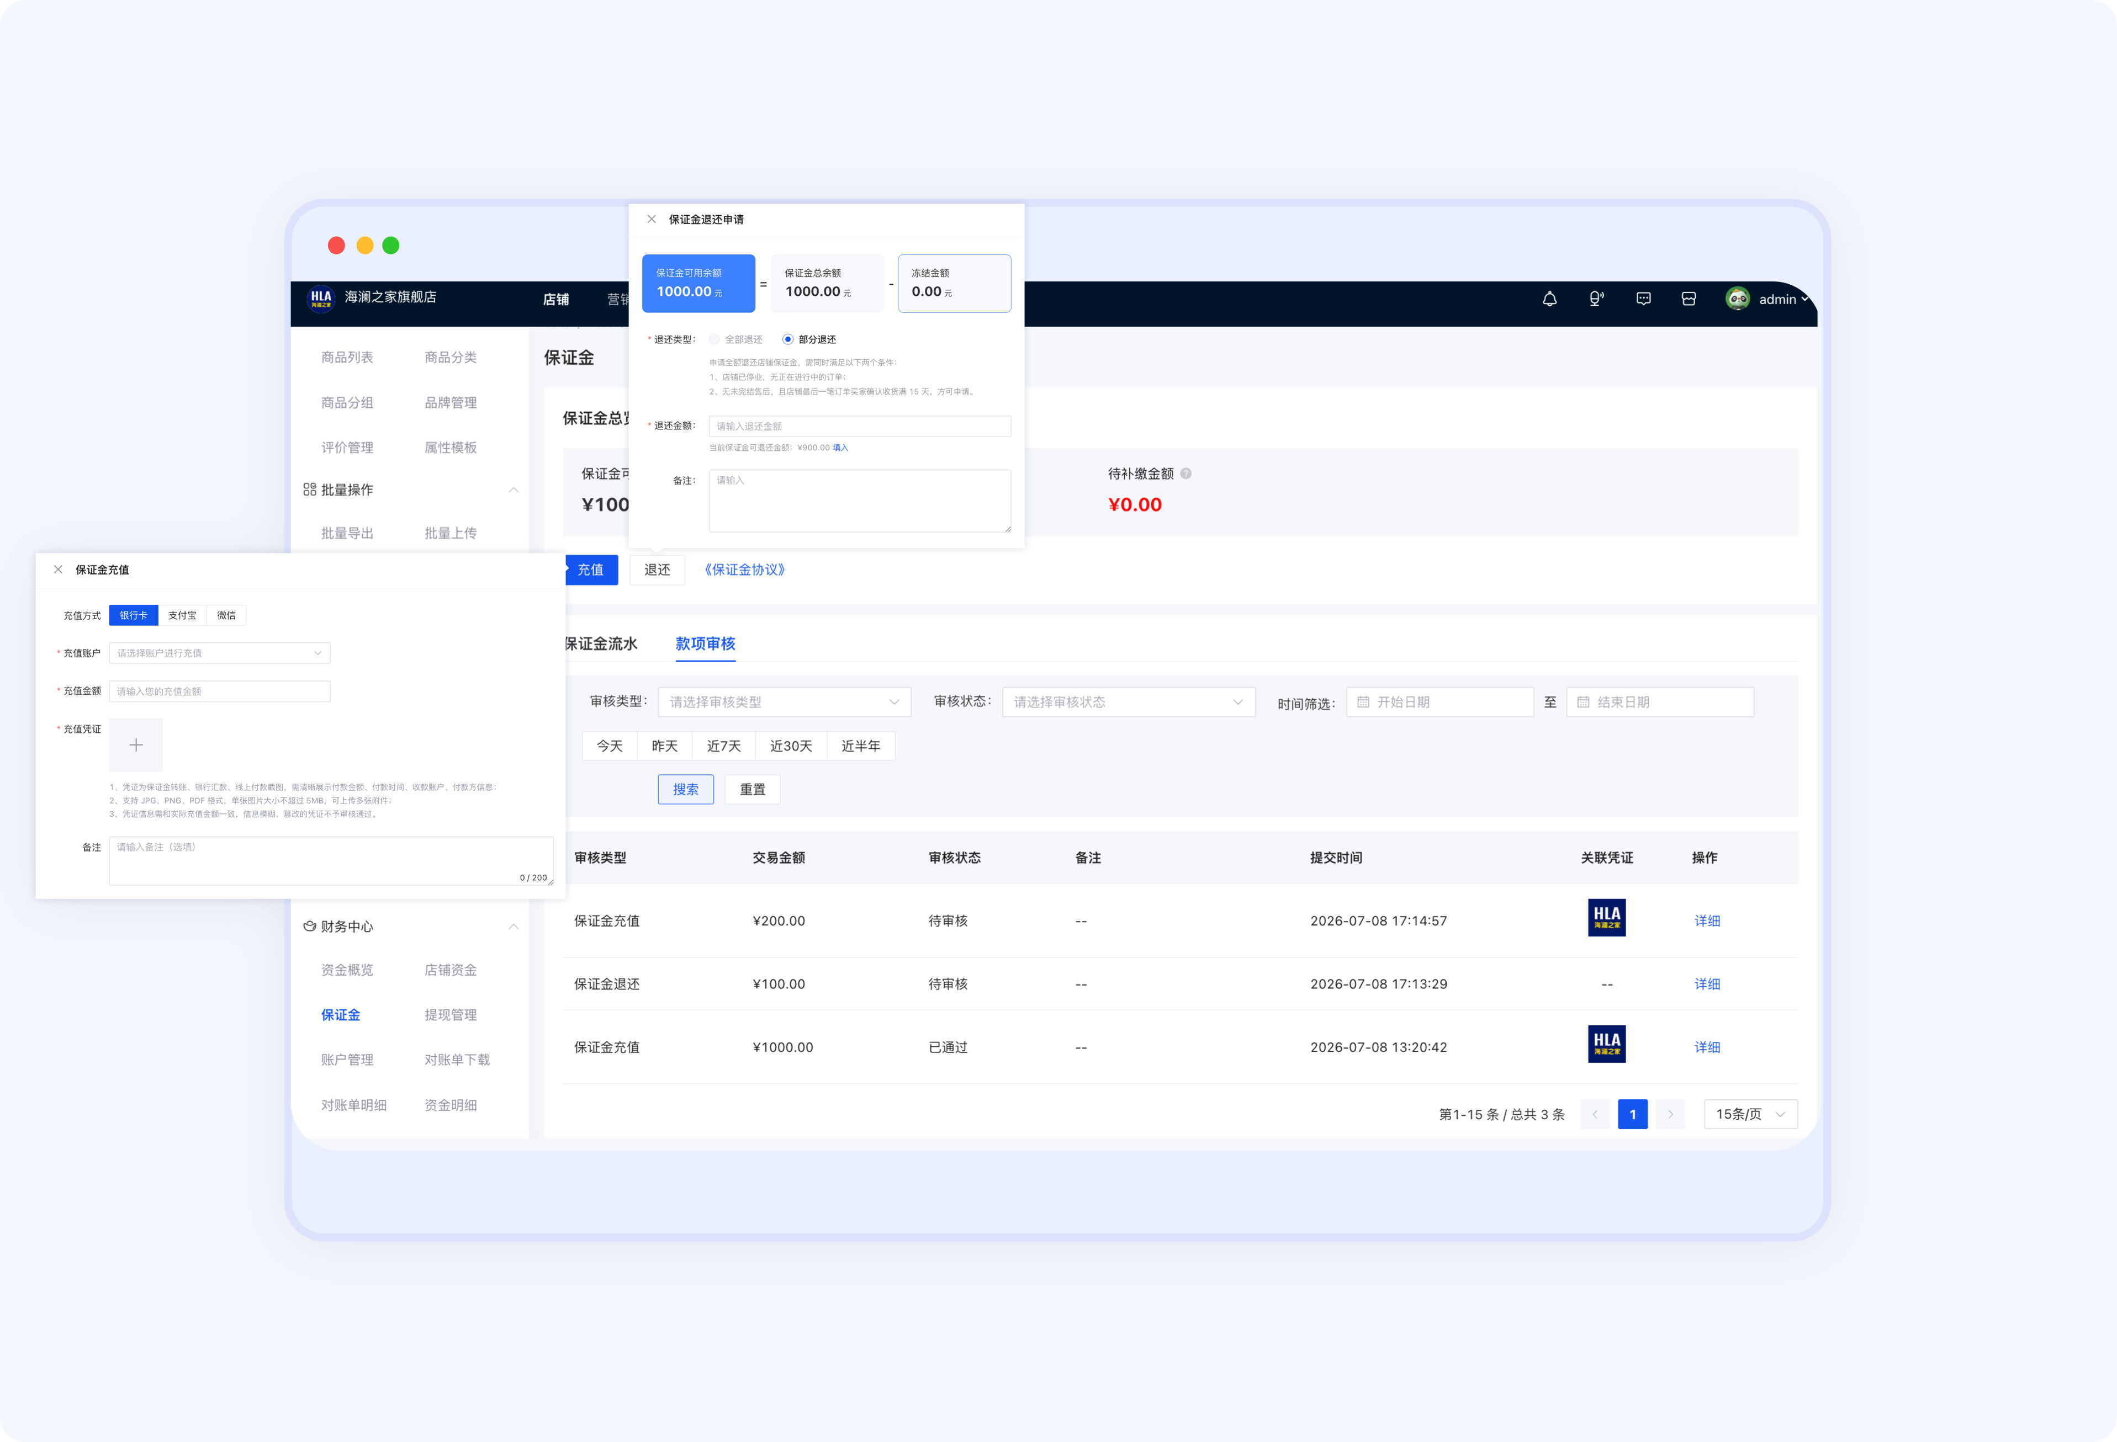The width and height of the screenshot is (2117, 1442).
Task: Click the help icon beside 待补缴金额
Action: click(x=1186, y=473)
